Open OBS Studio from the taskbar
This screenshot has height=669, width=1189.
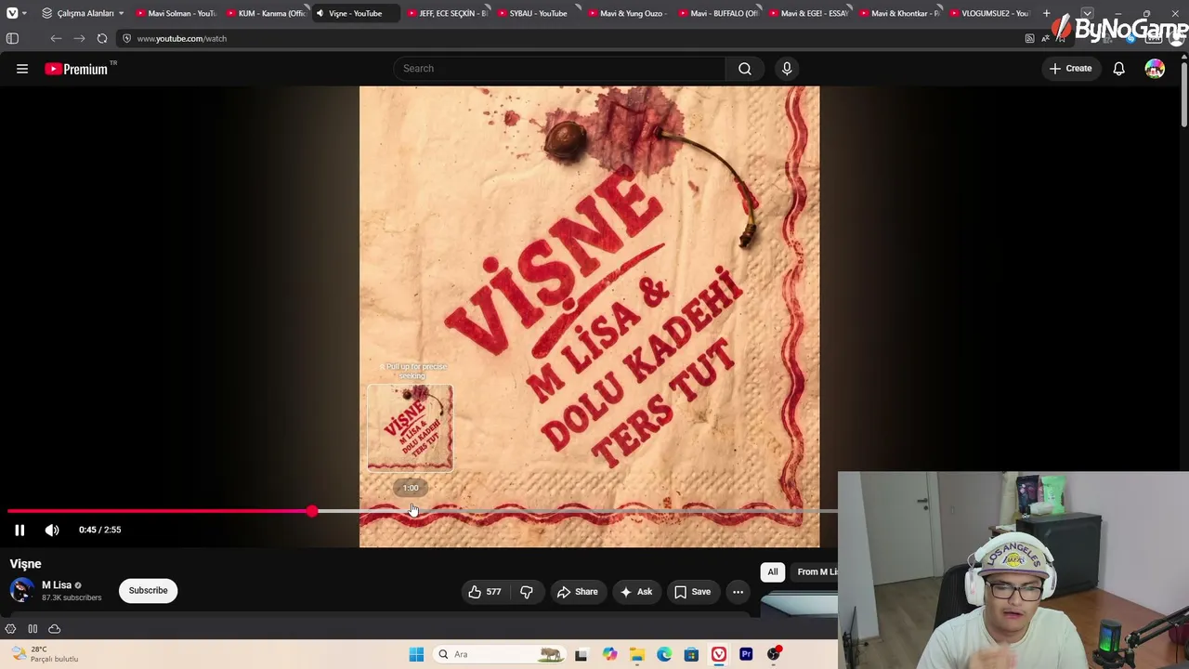coord(774,654)
